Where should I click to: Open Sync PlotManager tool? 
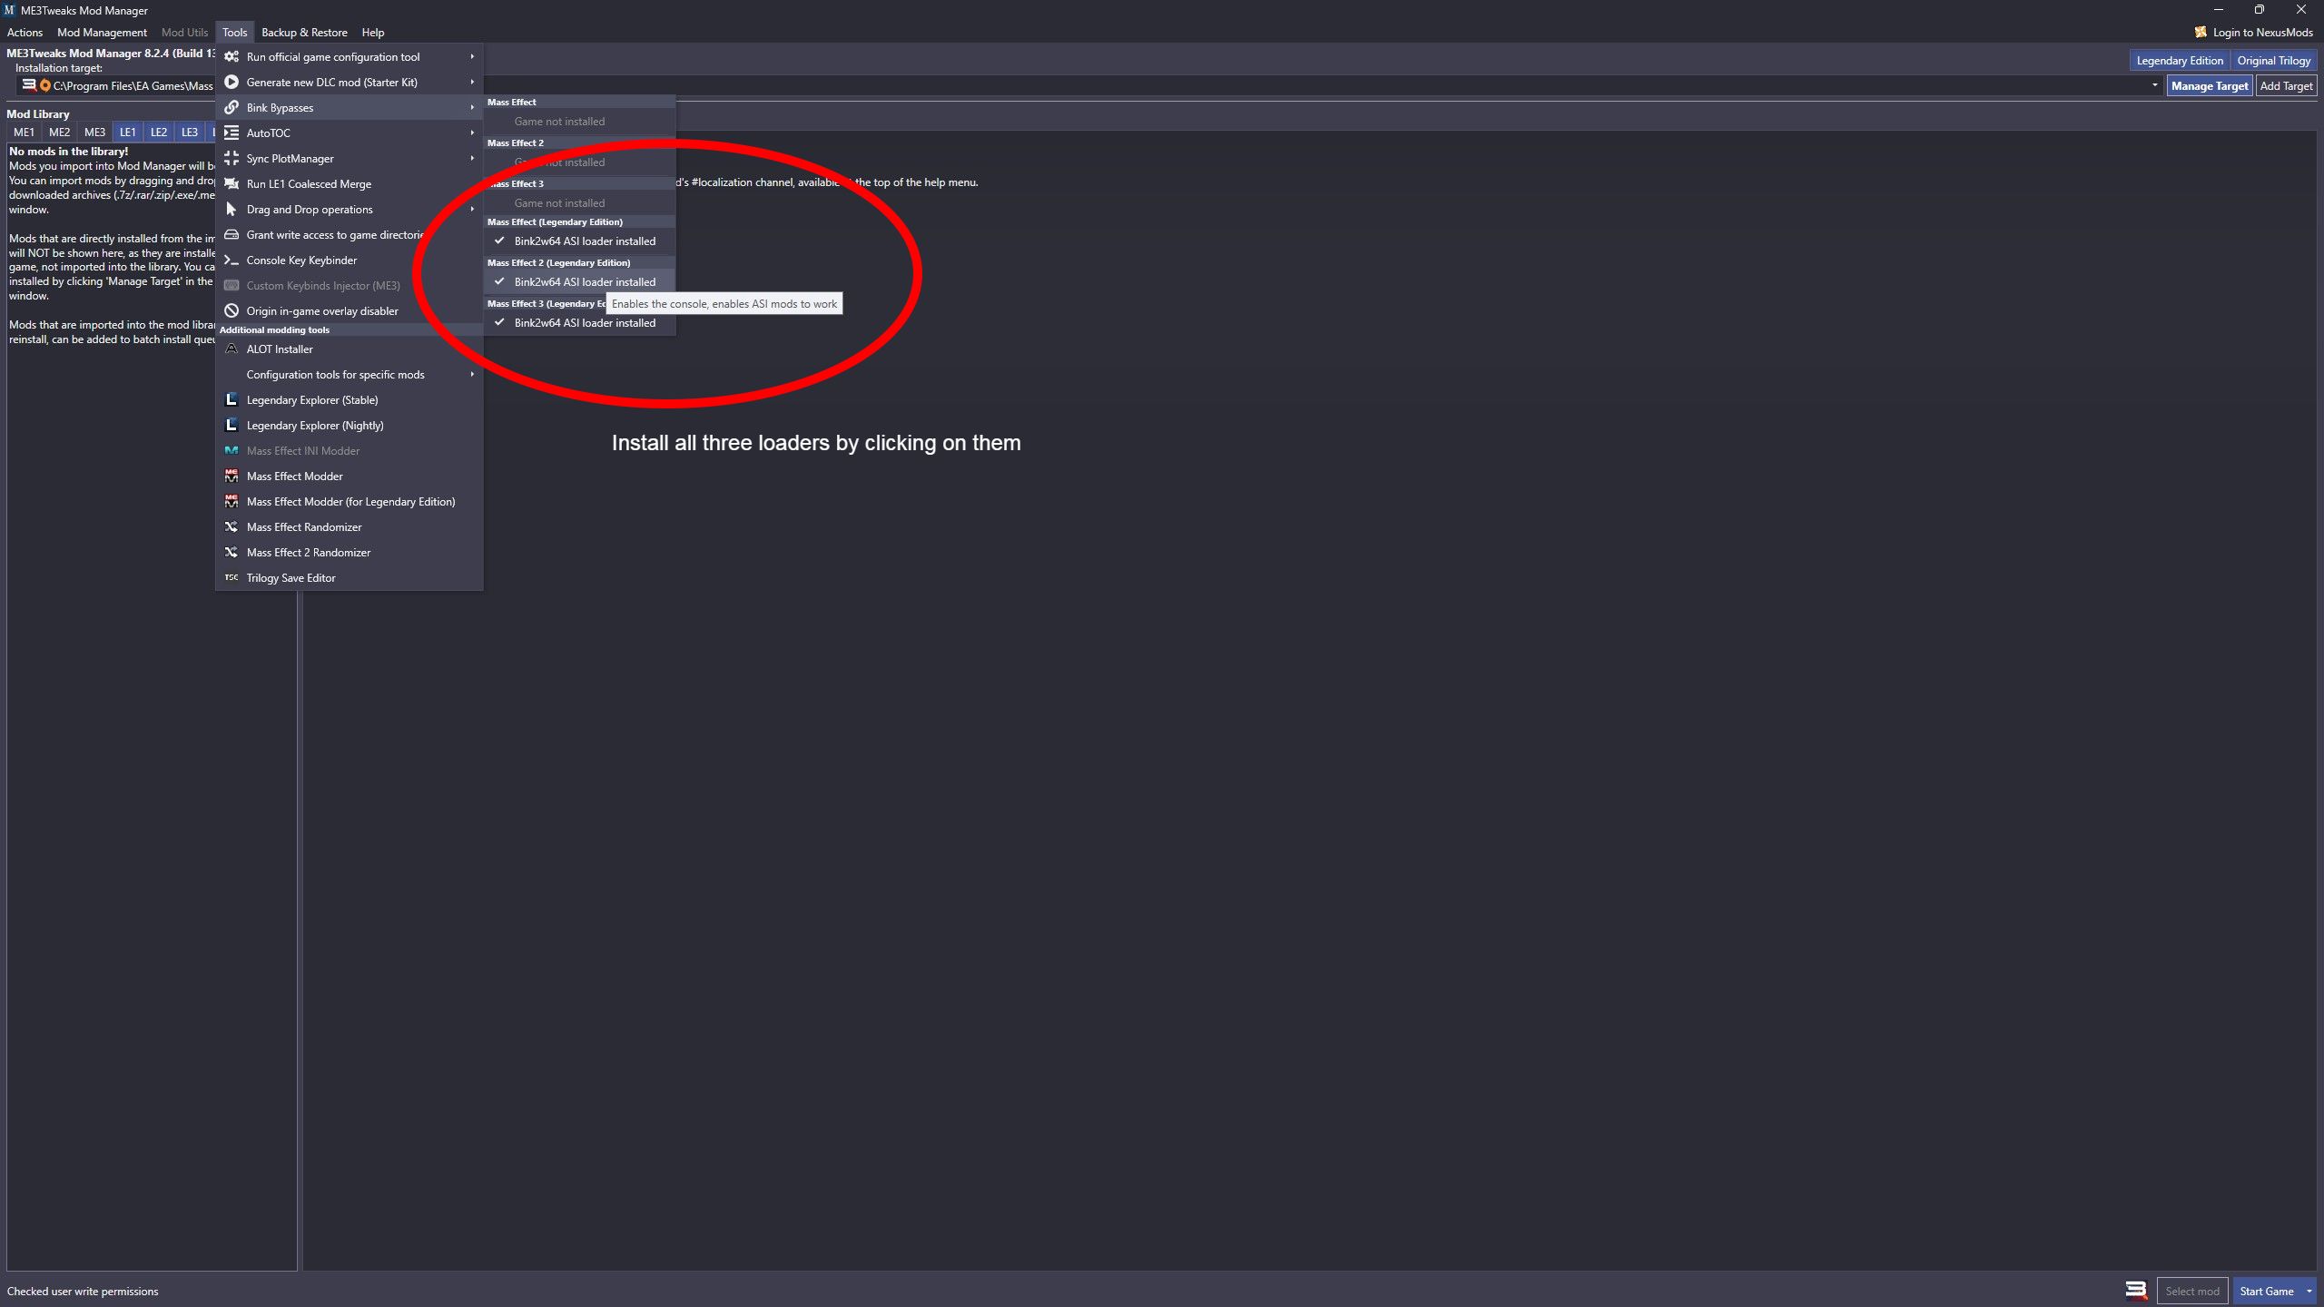point(292,158)
